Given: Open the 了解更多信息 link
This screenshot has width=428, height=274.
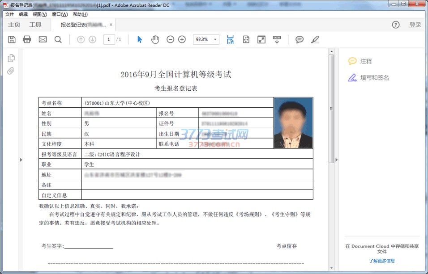Looking at the screenshot, I should point(382,261).
